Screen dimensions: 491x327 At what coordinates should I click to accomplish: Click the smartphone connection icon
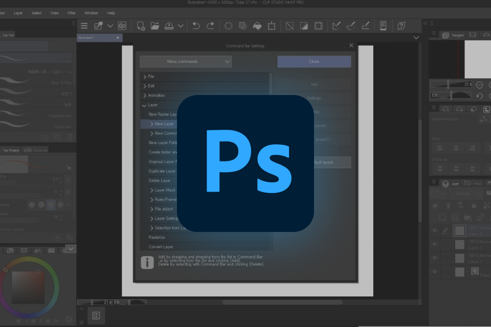coord(383,26)
